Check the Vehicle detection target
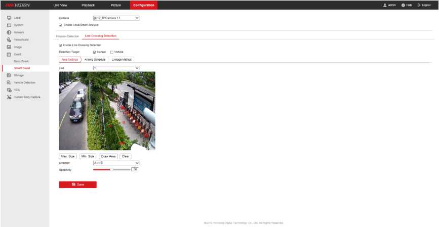The width and height of the screenshot is (439, 227). [x=112, y=52]
